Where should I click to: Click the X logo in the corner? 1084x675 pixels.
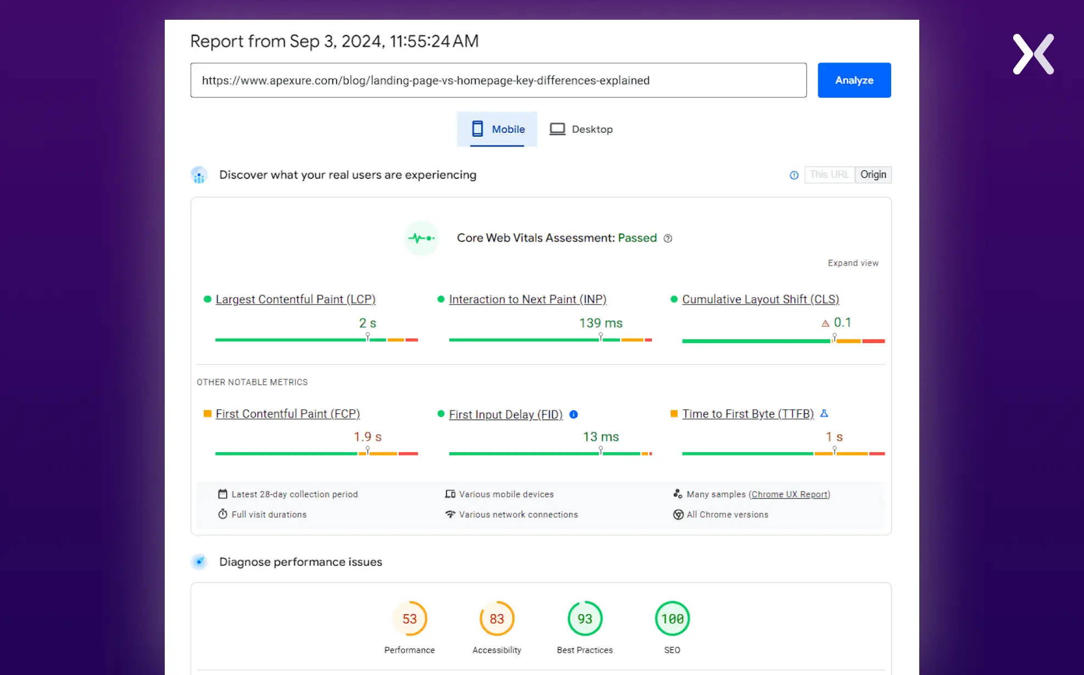[x=1033, y=54]
